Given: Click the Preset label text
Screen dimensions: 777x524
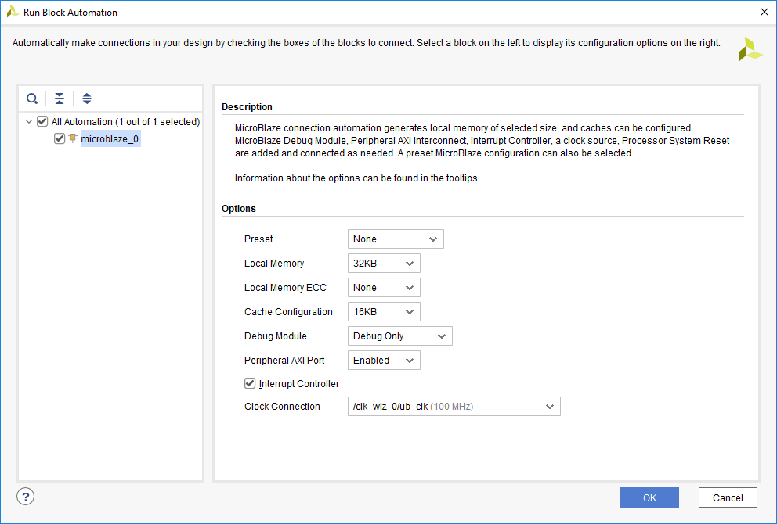Looking at the screenshot, I should (x=258, y=239).
